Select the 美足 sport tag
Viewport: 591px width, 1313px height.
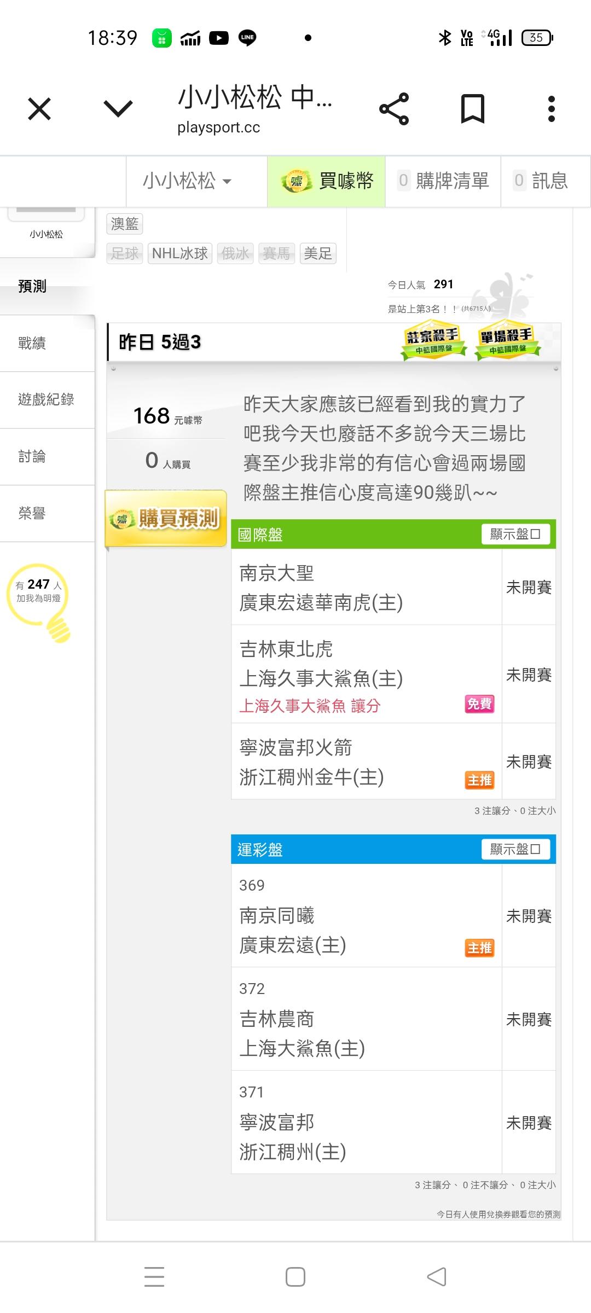(318, 254)
